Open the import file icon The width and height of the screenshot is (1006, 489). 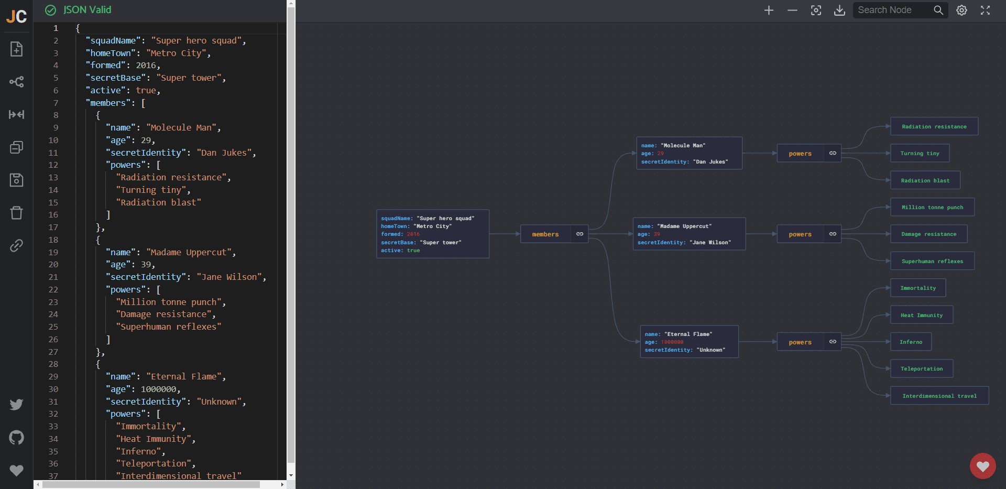click(16, 49)
